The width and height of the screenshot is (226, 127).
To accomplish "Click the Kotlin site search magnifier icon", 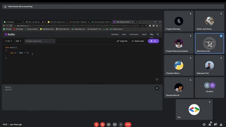I will [x=158, y=35].
